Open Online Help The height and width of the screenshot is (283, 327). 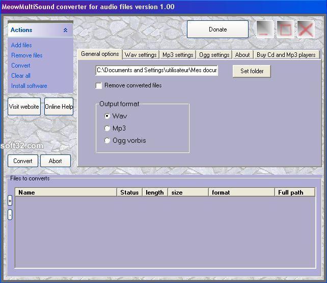click(59, 106)
